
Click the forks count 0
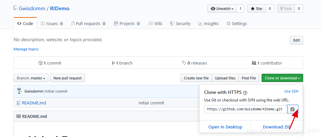coord(299,9)
